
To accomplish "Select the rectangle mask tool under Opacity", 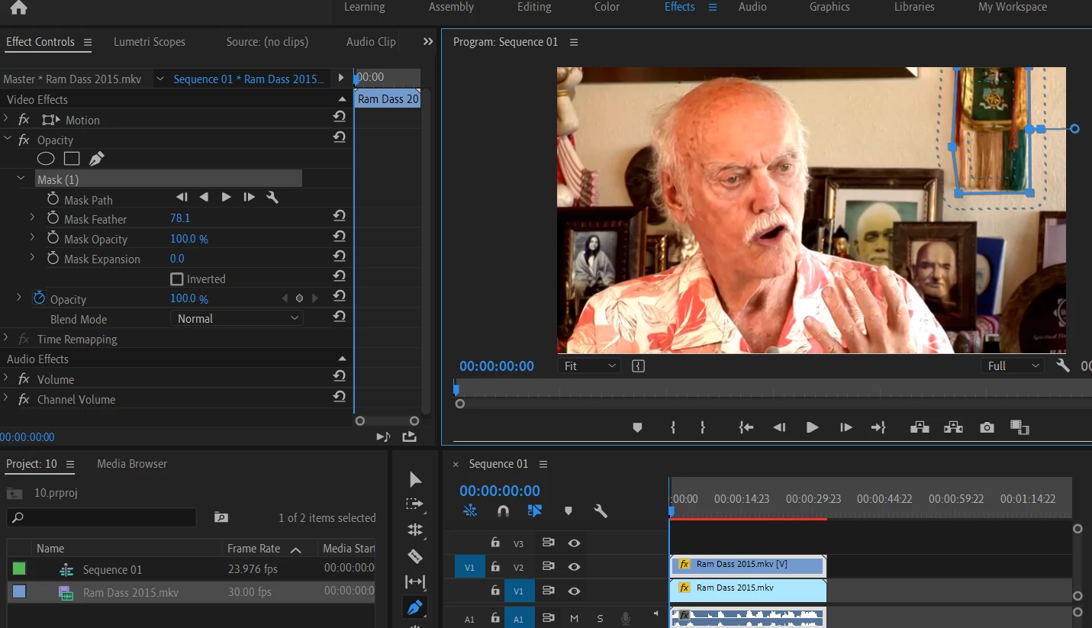I will pyautogui.click(x=72, y=159).
